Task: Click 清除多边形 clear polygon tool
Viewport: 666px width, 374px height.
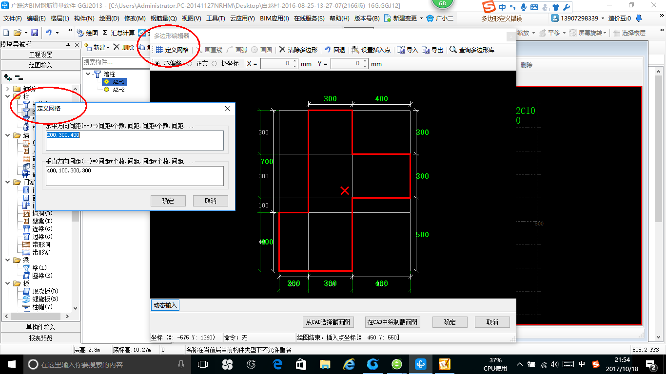Action: [298, 50]
